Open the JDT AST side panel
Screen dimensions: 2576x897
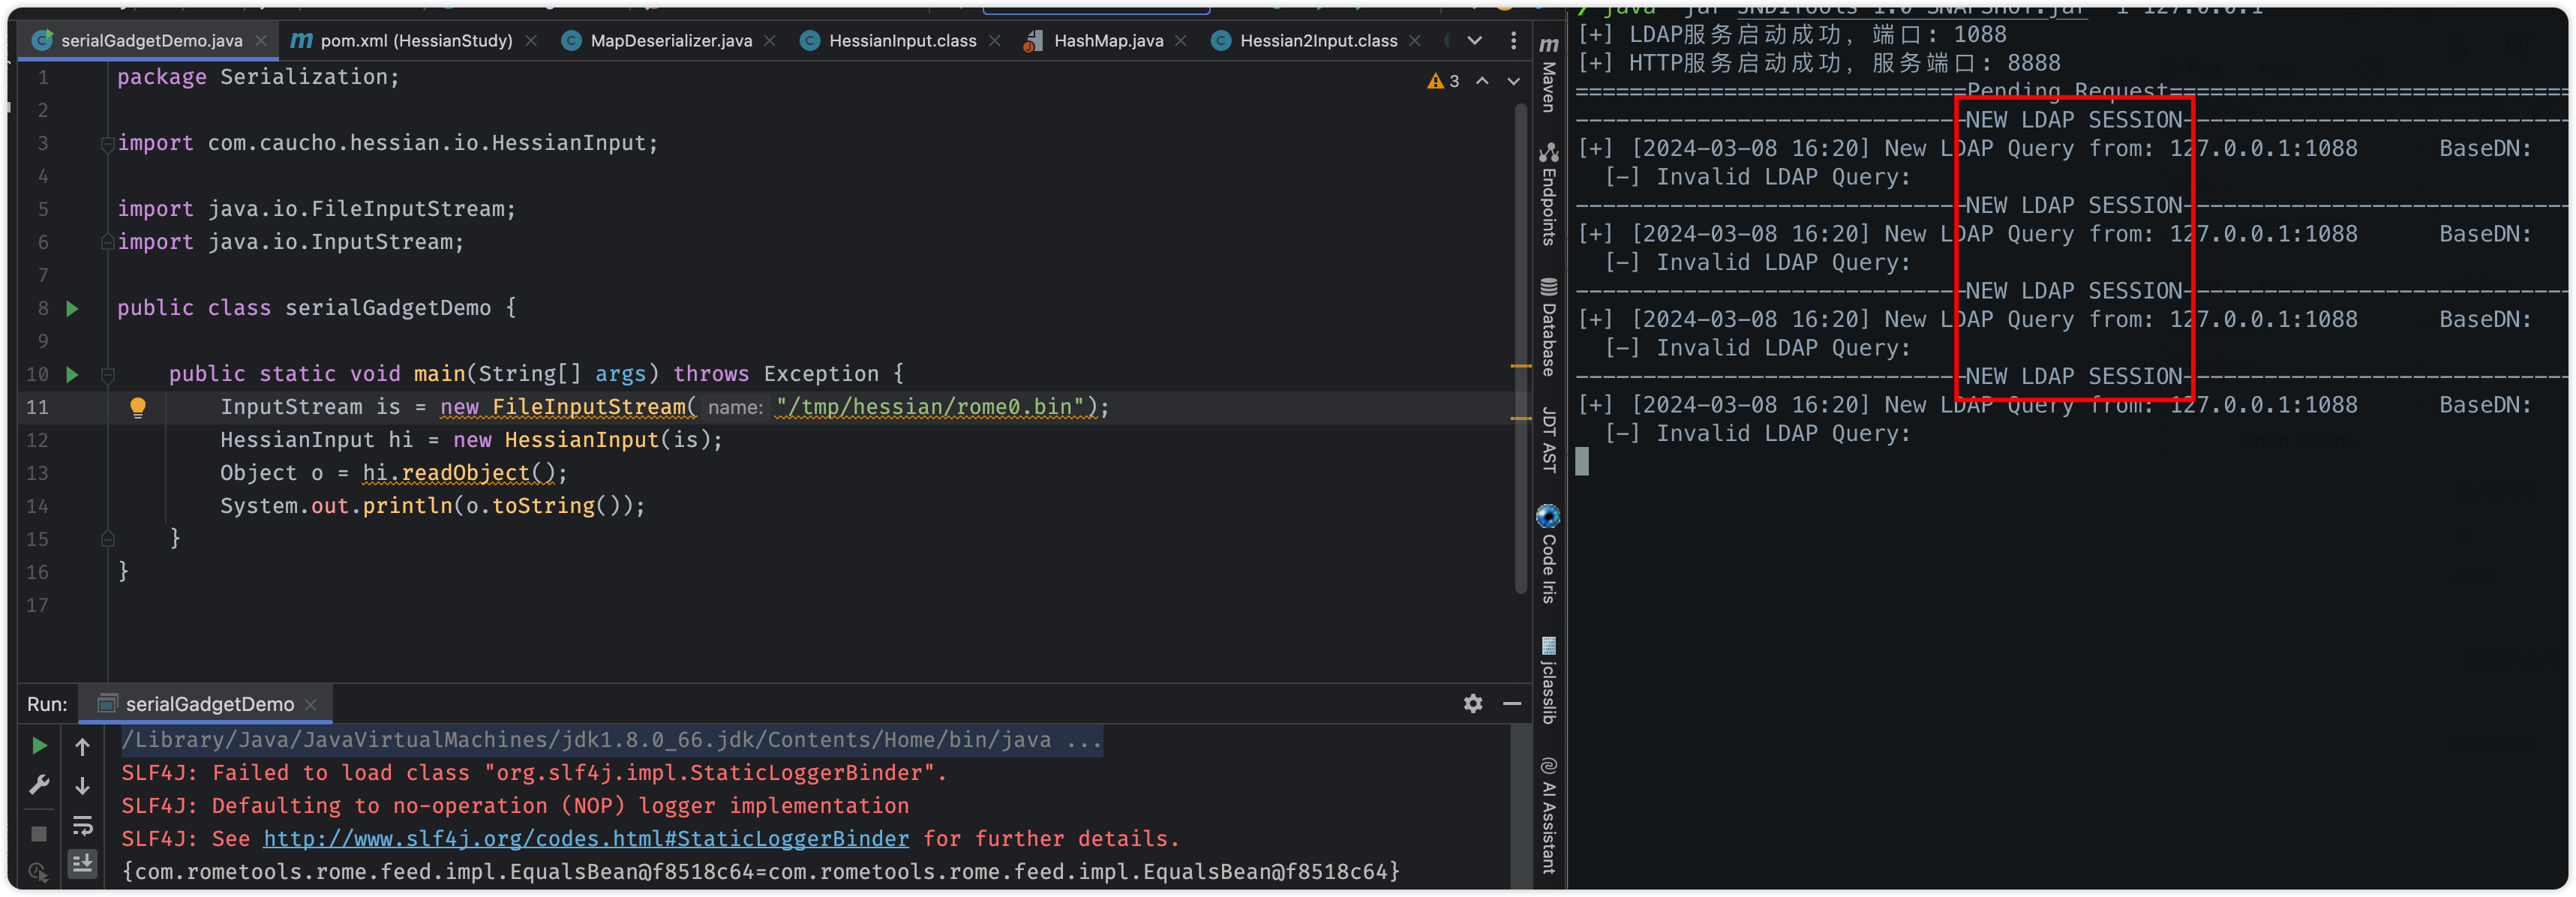(x=1548, y=439)
